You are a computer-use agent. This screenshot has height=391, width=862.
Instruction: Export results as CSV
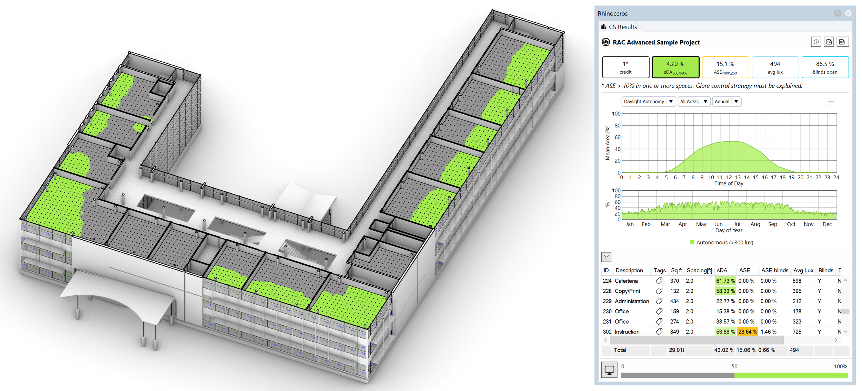coord(829,42)
